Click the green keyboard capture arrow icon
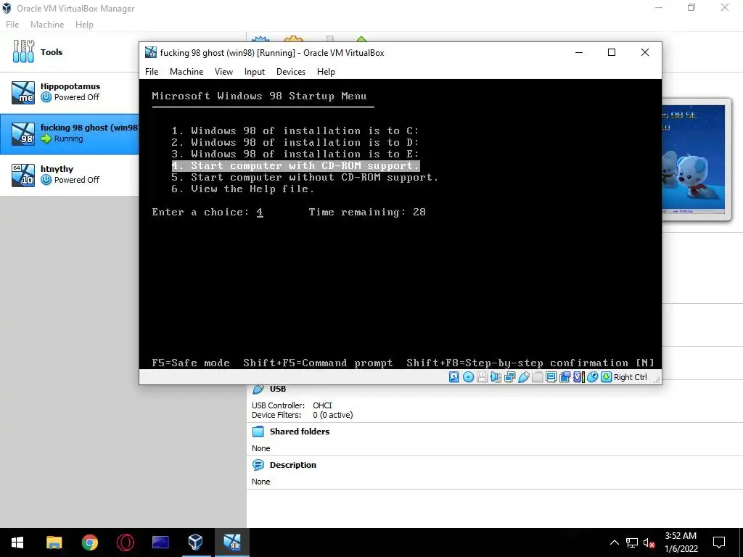 (606, 377)
